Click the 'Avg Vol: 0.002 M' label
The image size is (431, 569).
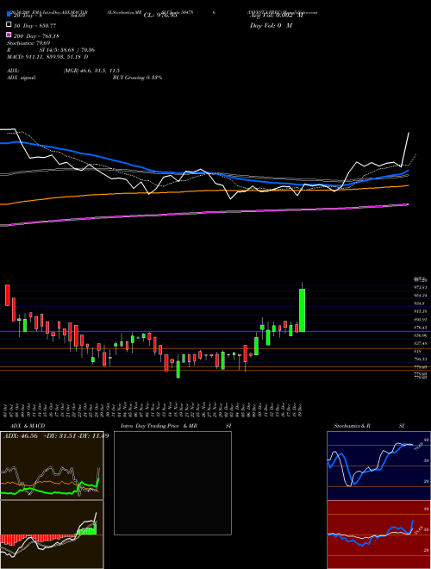(277, 16)
